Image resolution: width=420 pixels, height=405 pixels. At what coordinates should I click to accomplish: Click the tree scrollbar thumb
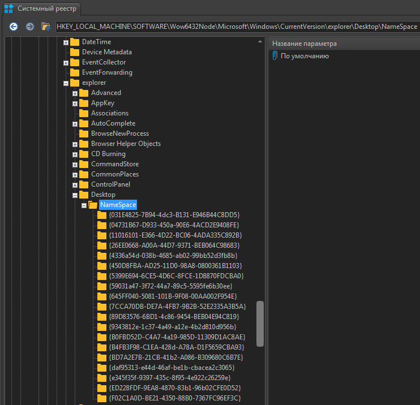(x=260, y=324)
